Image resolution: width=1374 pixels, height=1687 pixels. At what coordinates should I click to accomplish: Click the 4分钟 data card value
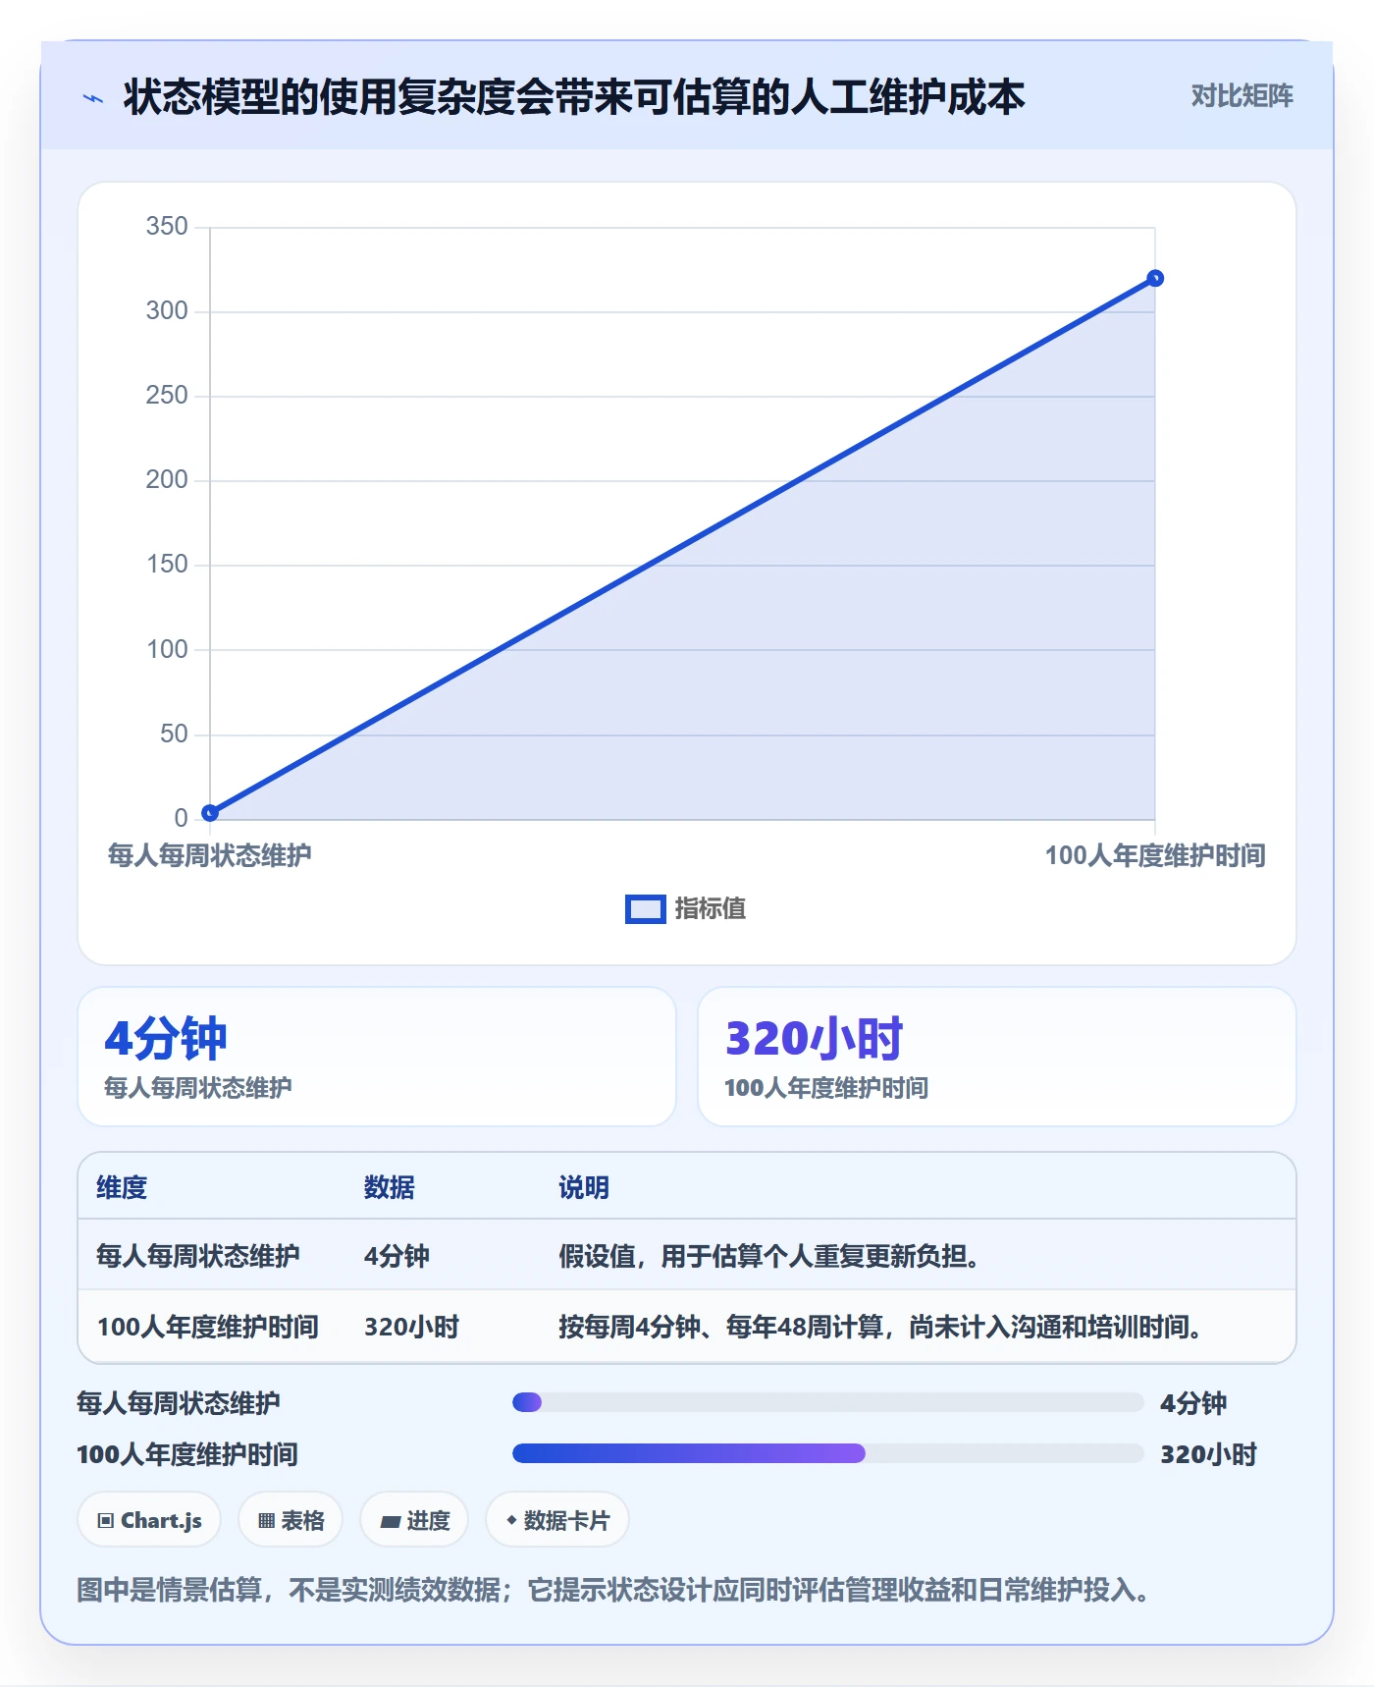(x=166, y=1039)
